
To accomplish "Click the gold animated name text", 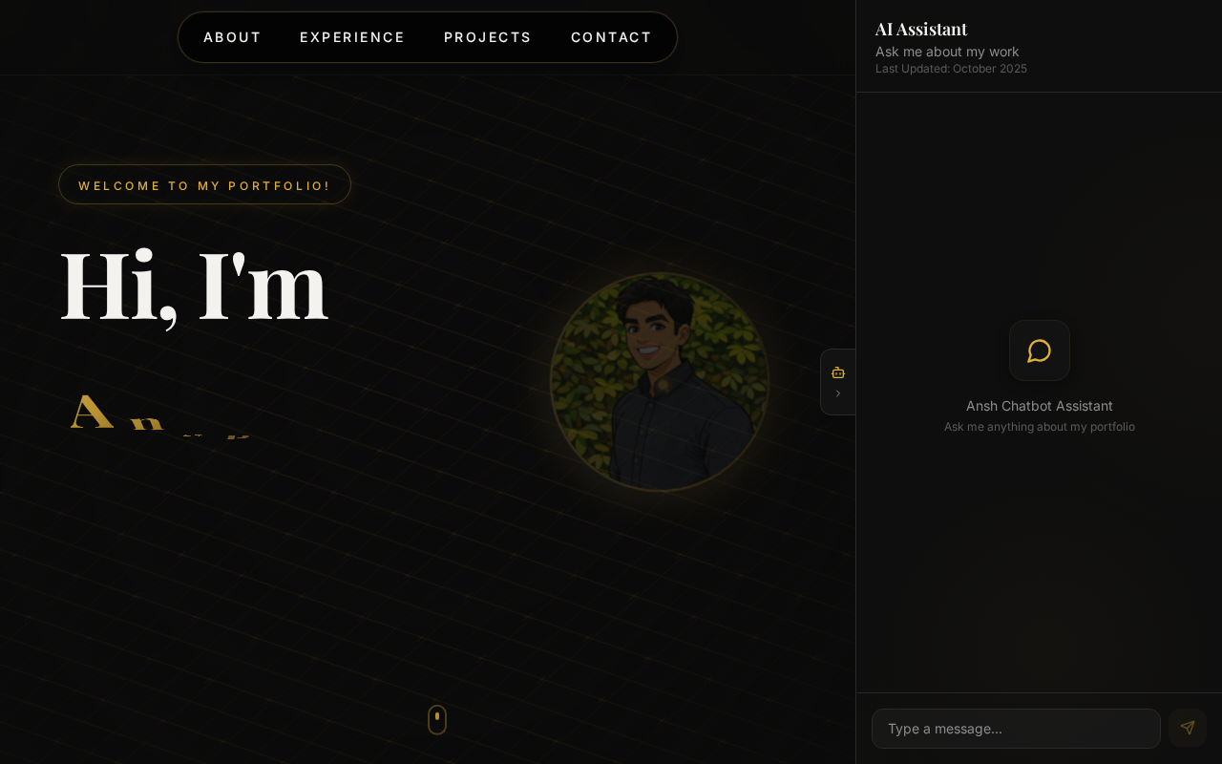I will pyautogui.click(x=160, y=414).
